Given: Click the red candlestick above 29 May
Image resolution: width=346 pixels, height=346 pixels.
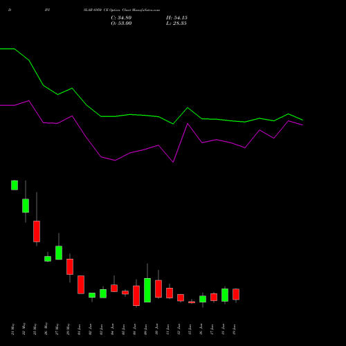Looking at the screenshot, I should [70, 266].
